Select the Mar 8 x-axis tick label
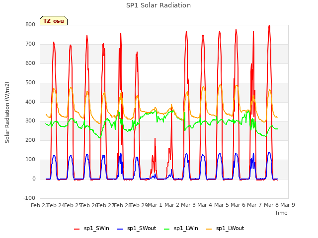Image resolution: width=318 pixels, height=238 pixels. pyautogui.click(x=271, y=205)
